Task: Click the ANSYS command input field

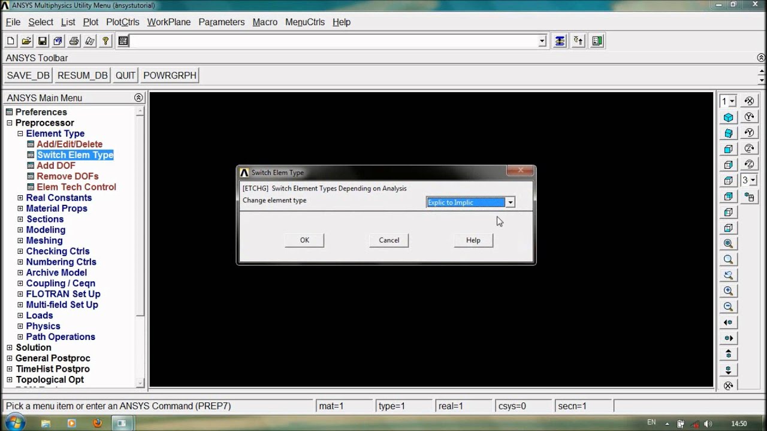Action: [334, 41]
